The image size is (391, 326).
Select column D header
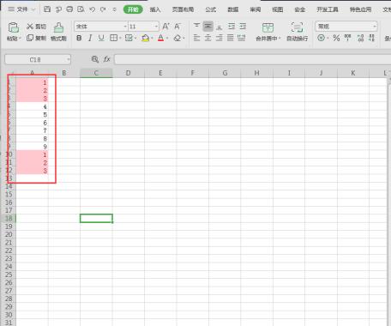[128, 73]
